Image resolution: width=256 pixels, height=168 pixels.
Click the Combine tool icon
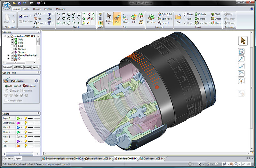point(152,19)
